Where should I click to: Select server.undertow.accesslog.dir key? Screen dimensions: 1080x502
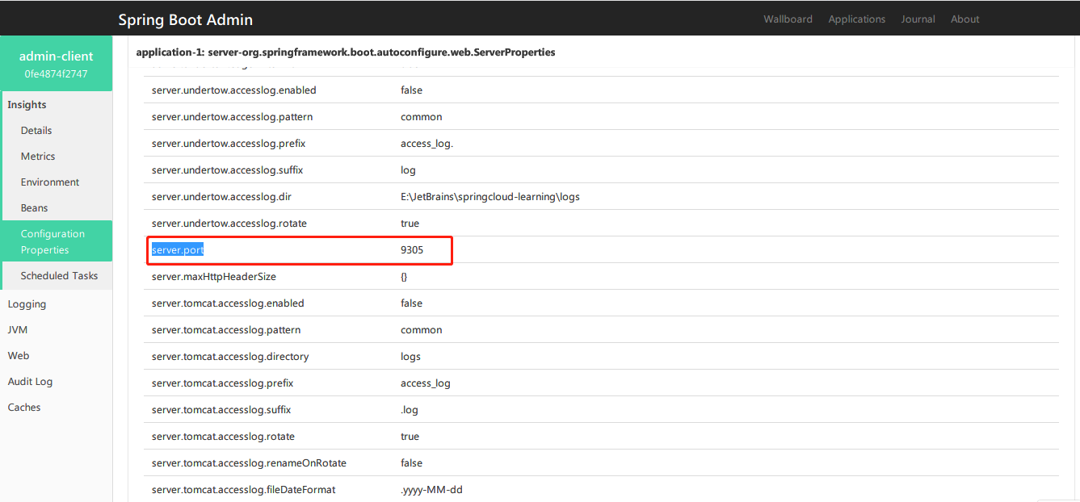tap(221, 197)
